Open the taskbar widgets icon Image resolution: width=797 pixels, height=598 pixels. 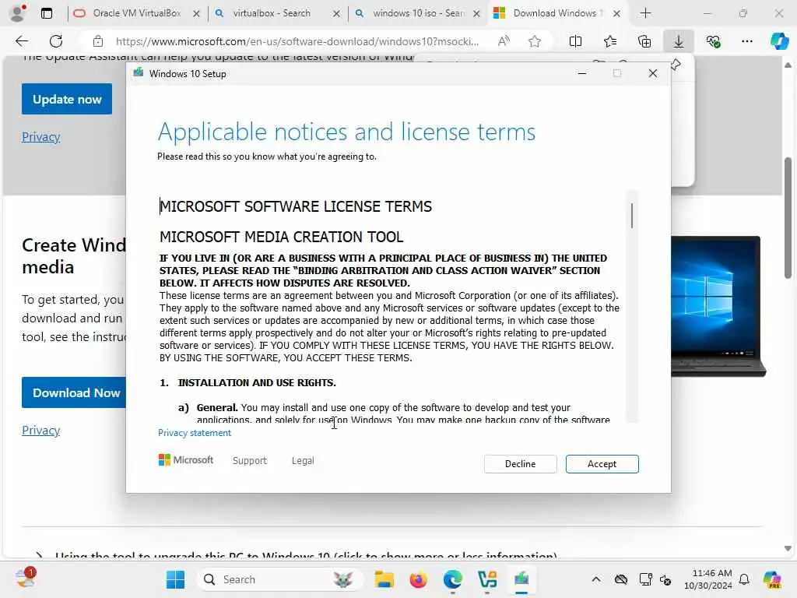click(24, 579)
